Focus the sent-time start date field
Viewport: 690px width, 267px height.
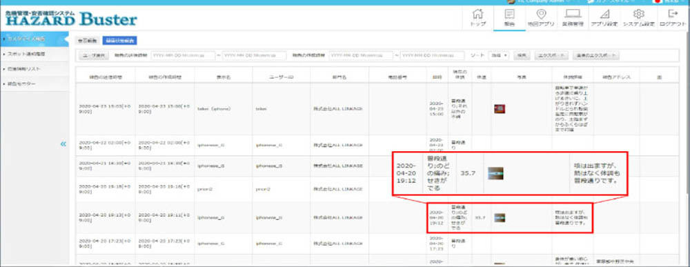[182, 55]
